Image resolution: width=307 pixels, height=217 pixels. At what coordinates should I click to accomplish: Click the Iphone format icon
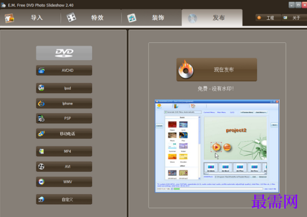[x=42, y=103]
